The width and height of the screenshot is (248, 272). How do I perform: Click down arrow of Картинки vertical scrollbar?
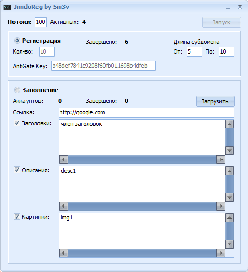tap(230, 244)
